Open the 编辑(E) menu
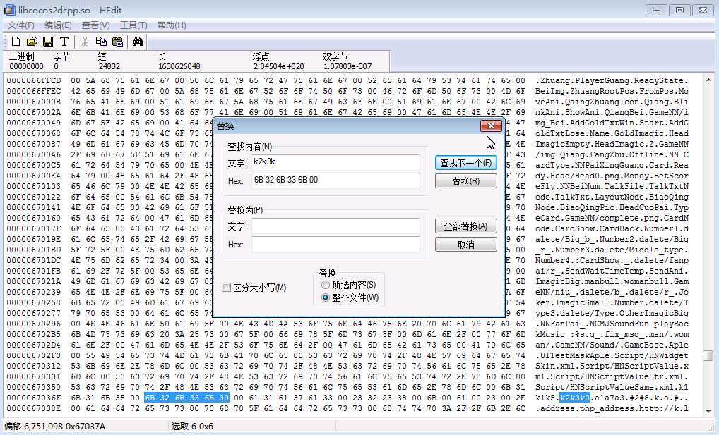This screenshot has height=435, width=719. (58, 25)
